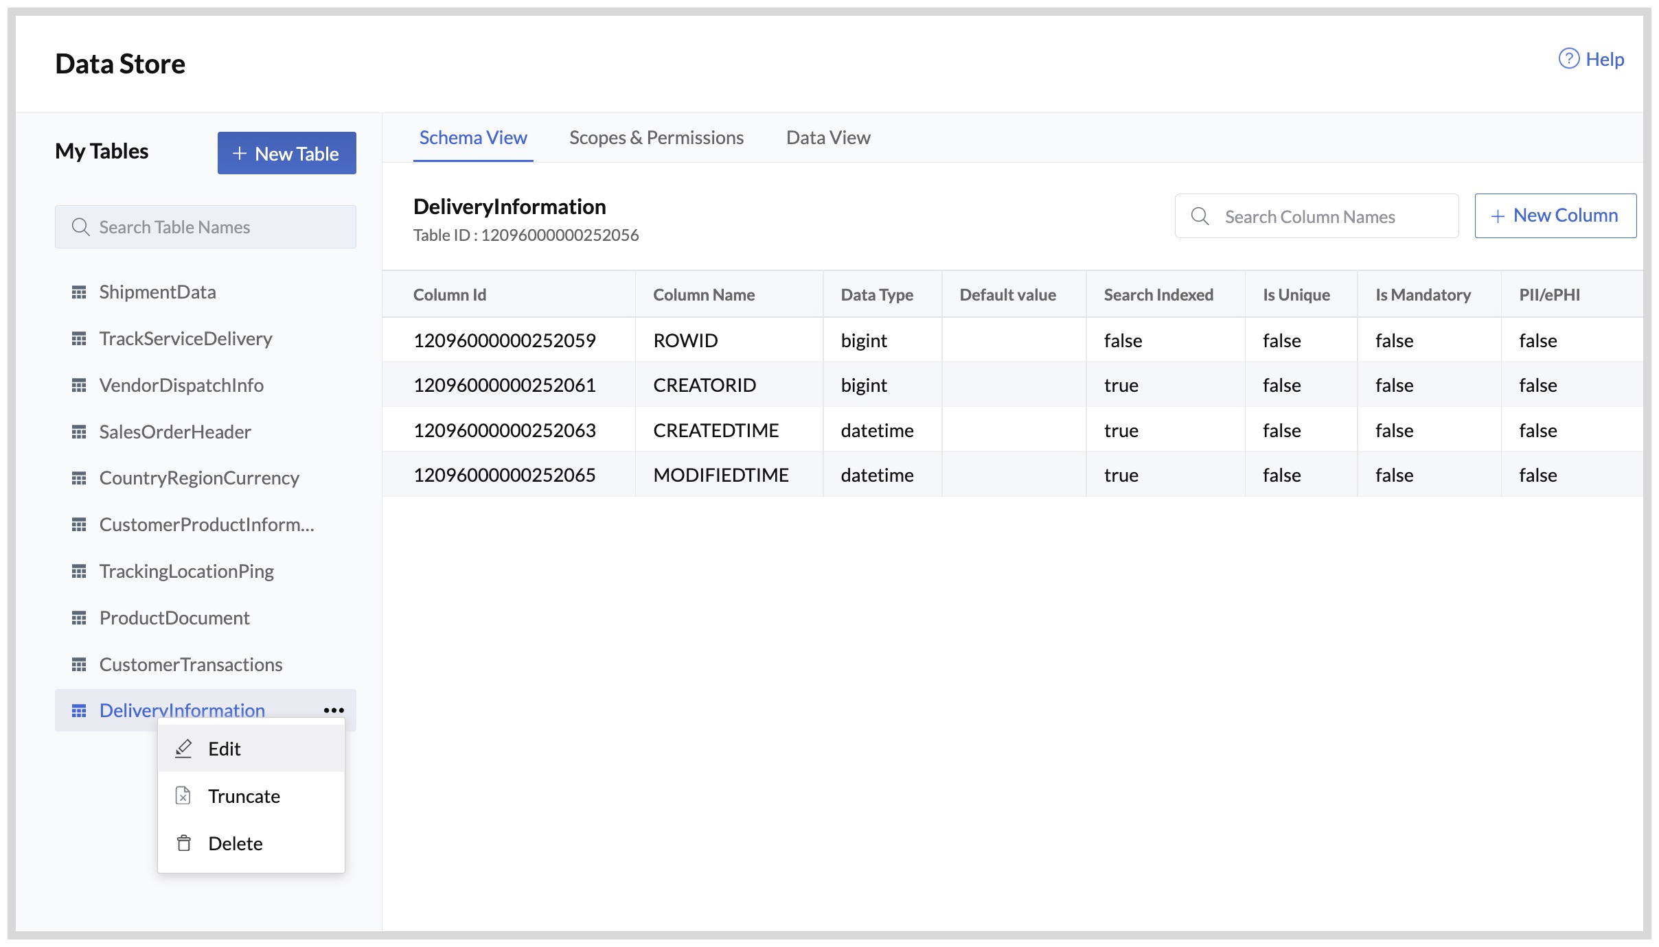The height and width of the screenshot is (947, 1659).
Task: Click the trash icon next to Delete
Action: (183, 843)
